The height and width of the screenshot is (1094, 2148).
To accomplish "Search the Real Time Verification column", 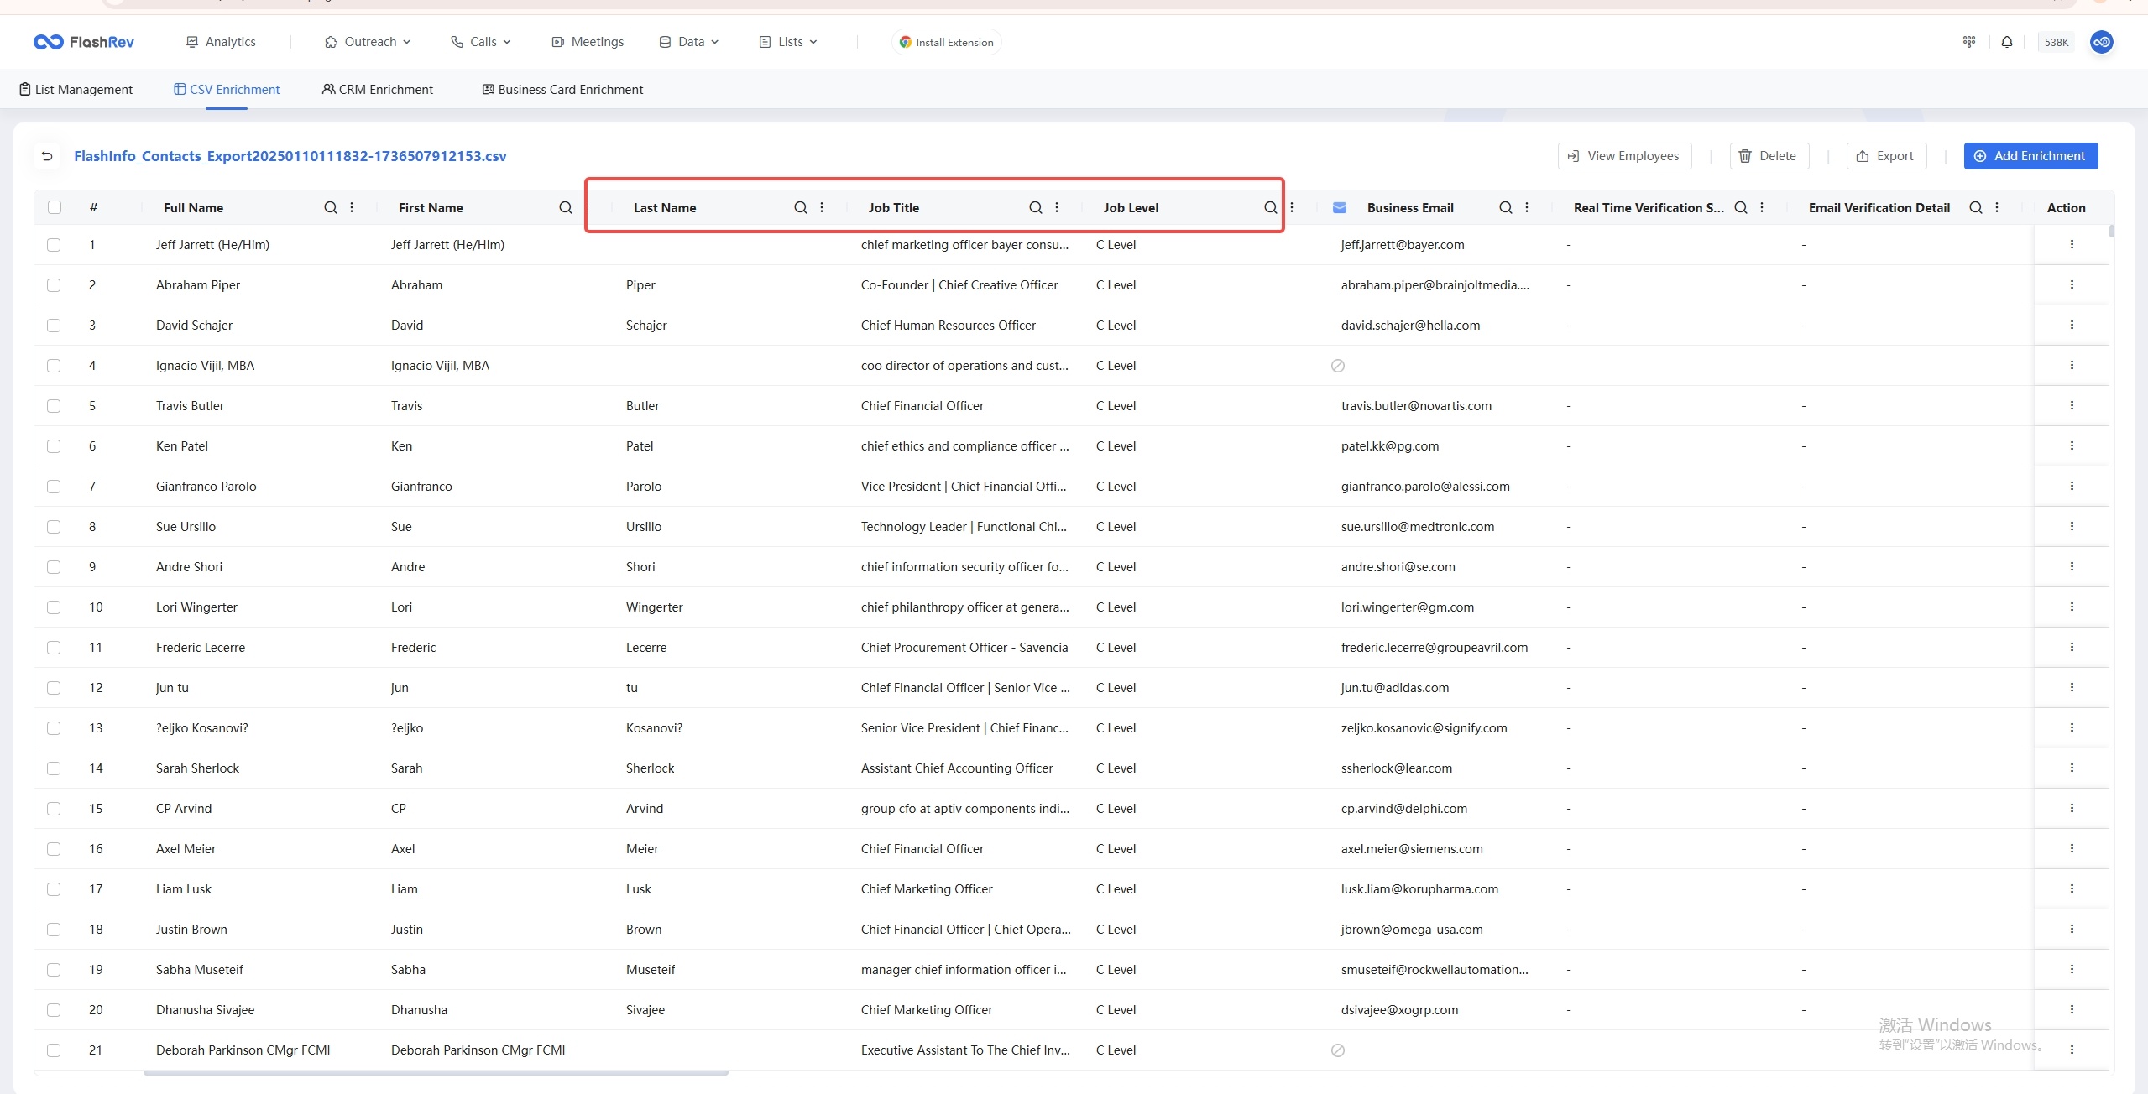I will 1741,208.
